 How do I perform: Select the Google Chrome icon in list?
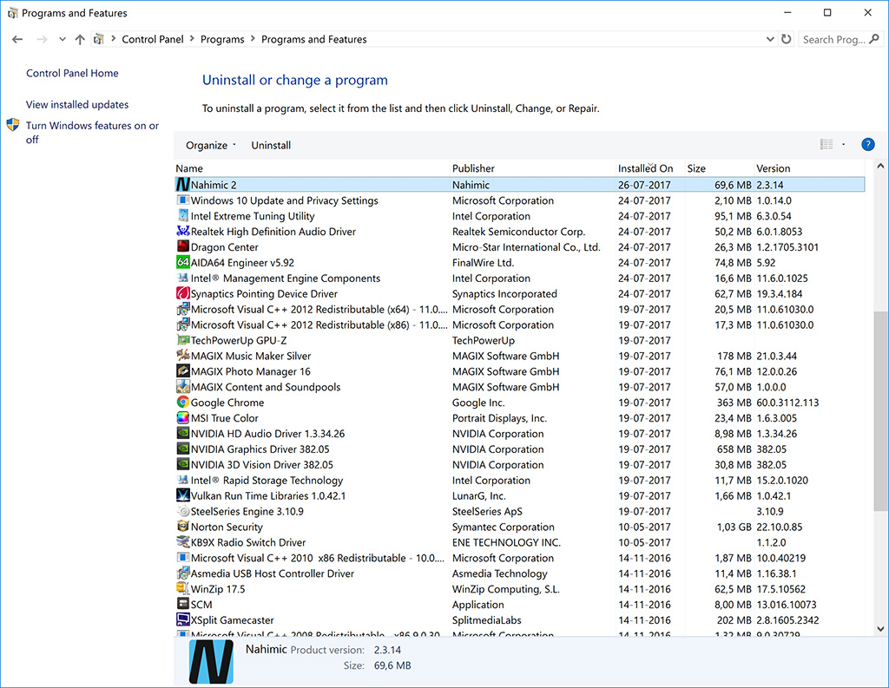[183, 403]
